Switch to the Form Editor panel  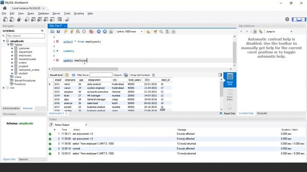click(230, 95)
